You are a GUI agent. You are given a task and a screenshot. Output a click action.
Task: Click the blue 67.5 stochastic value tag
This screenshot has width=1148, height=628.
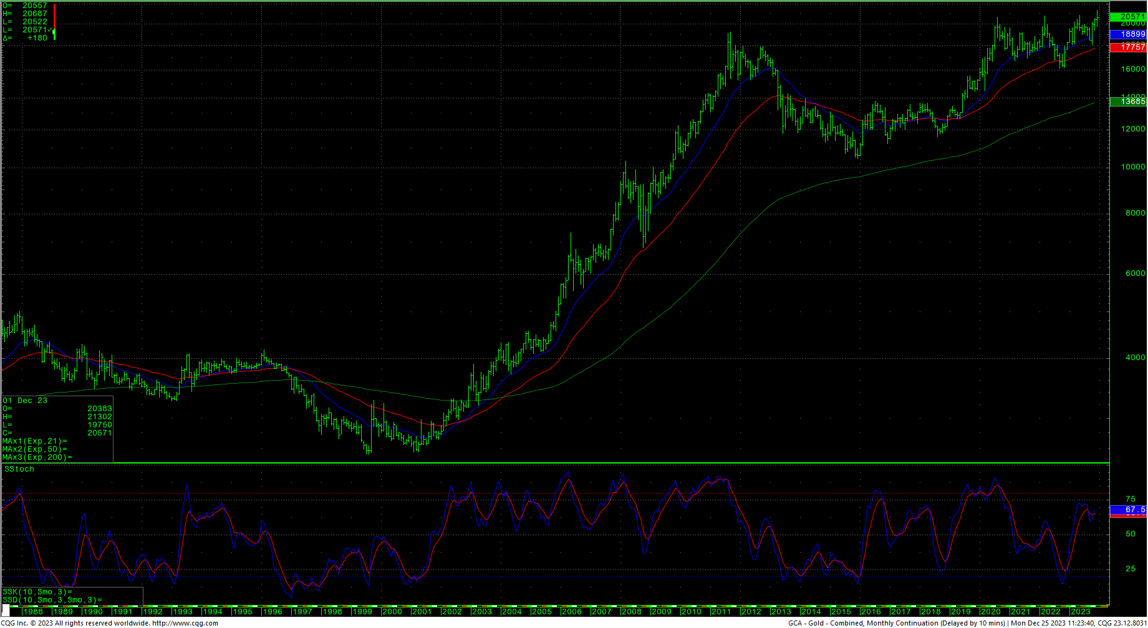pyautogui.click(x=1131, y=510)
